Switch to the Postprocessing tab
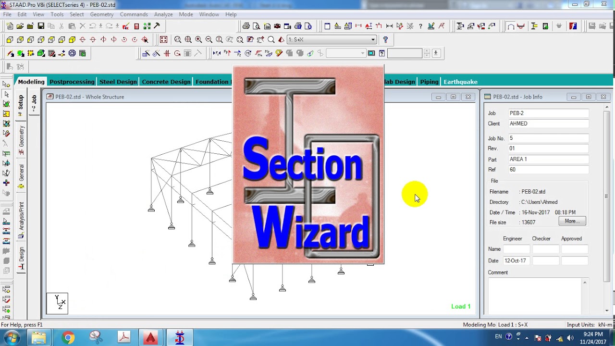The width and height of the screenshot is (615, 346). tap(72, 82)
